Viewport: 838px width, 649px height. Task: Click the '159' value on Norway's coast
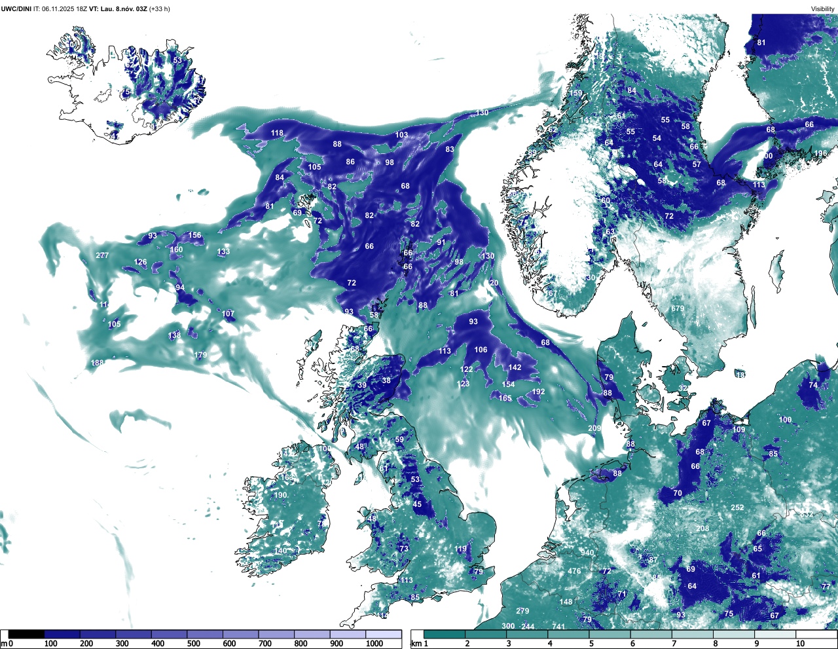pyautogui.click(x=575, y=93)
